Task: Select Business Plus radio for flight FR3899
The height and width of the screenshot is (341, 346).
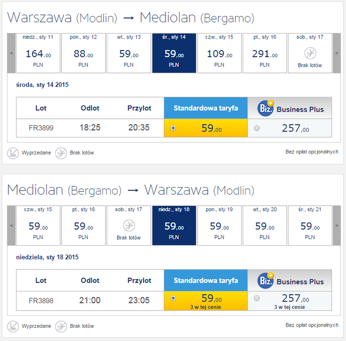Action: 258,128
